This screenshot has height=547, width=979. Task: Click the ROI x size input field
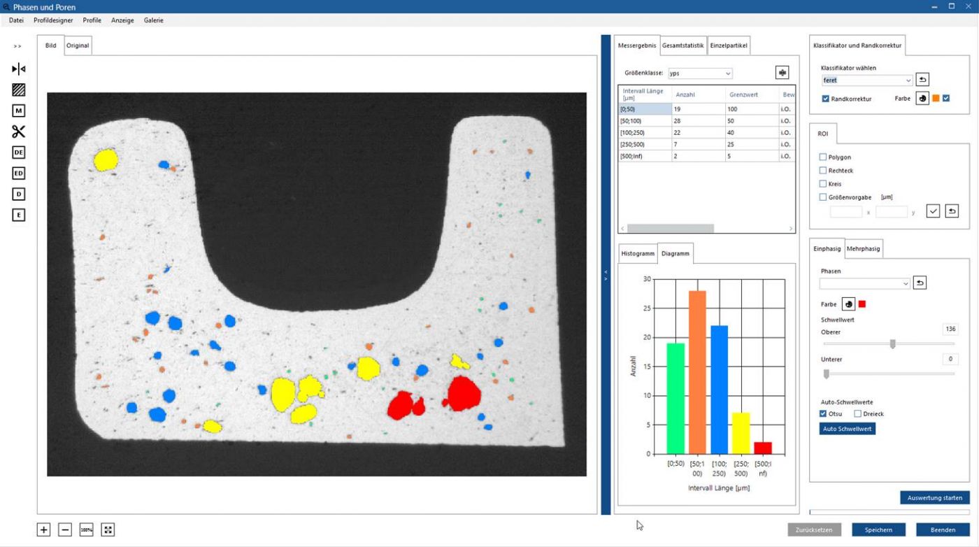pyautogui.click(x=846, y=212)
